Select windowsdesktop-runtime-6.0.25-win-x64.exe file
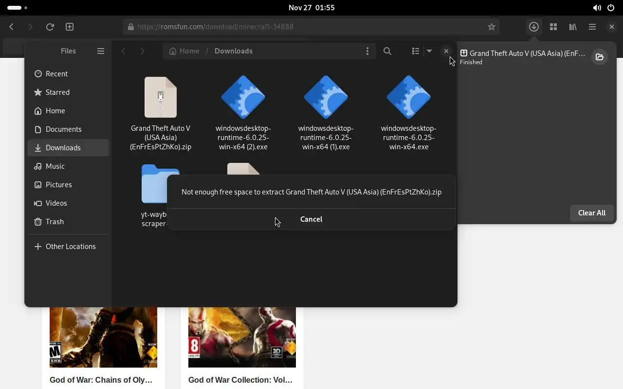The height and width of the screenshot is (389, 623). coord(409,113)
